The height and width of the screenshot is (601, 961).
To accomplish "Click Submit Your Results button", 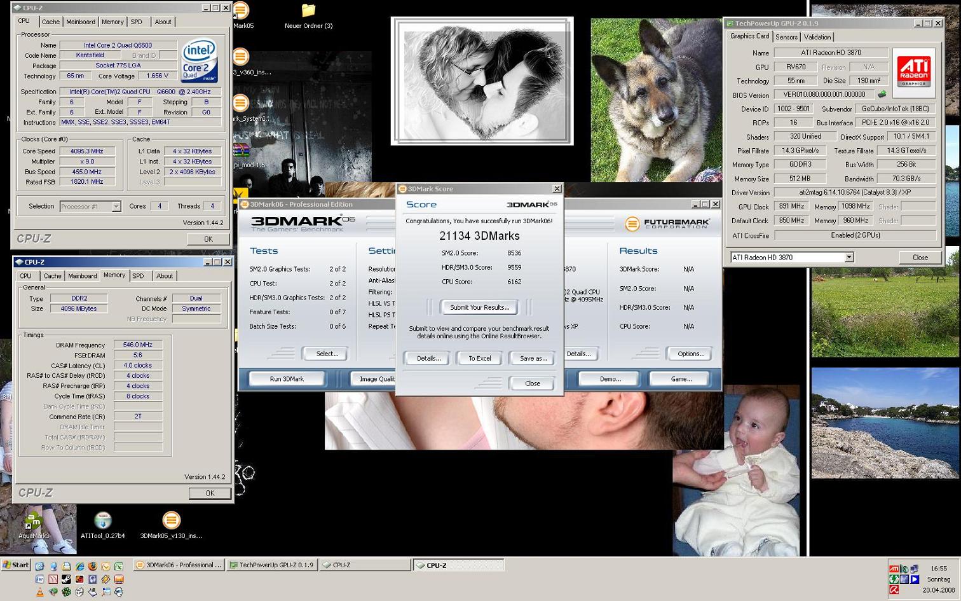I will pos(479,307).
